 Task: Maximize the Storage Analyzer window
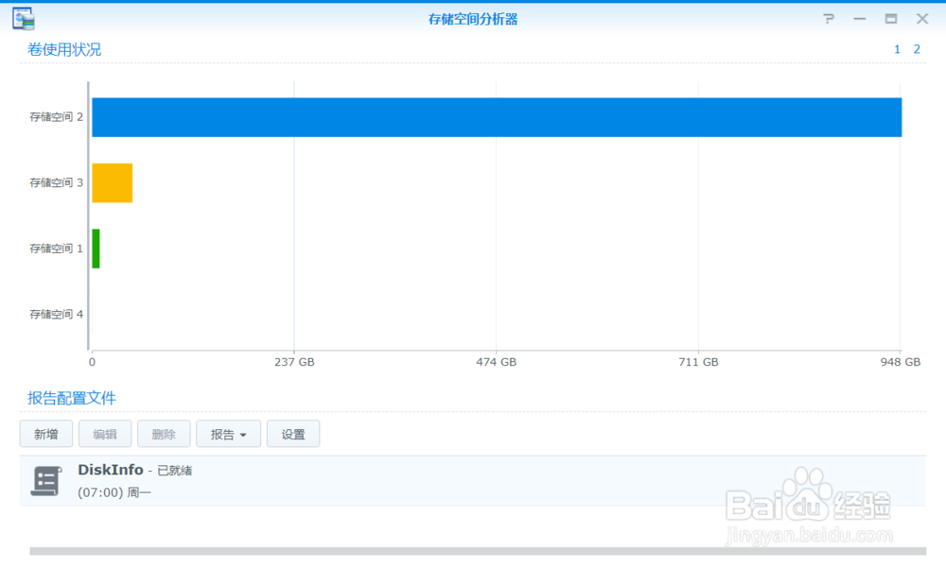(889, 18)
